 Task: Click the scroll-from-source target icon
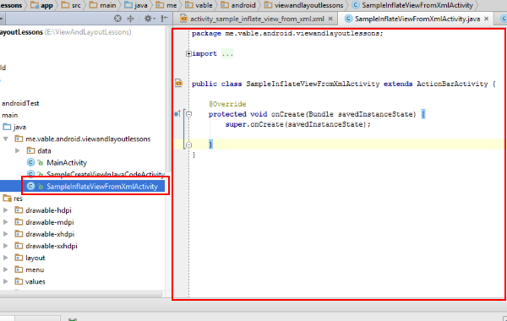tap(117, 19)
